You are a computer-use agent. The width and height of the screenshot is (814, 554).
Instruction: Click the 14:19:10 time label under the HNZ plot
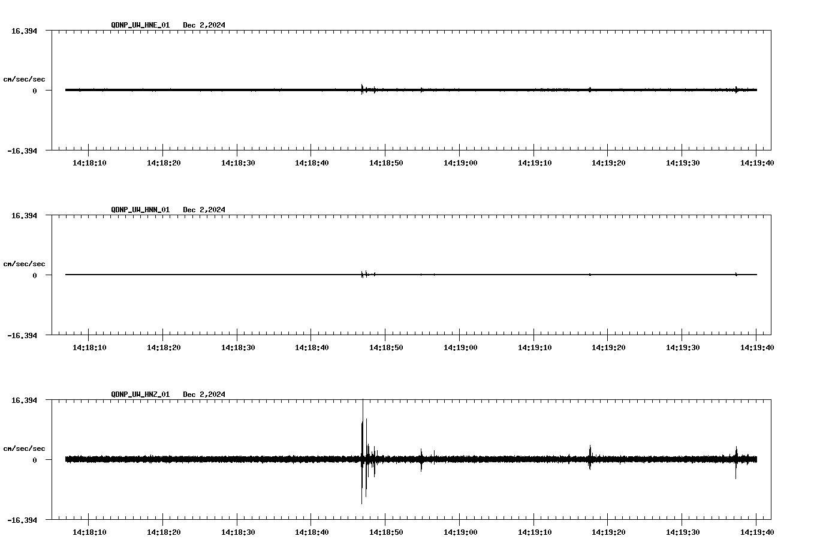point(534,532)
